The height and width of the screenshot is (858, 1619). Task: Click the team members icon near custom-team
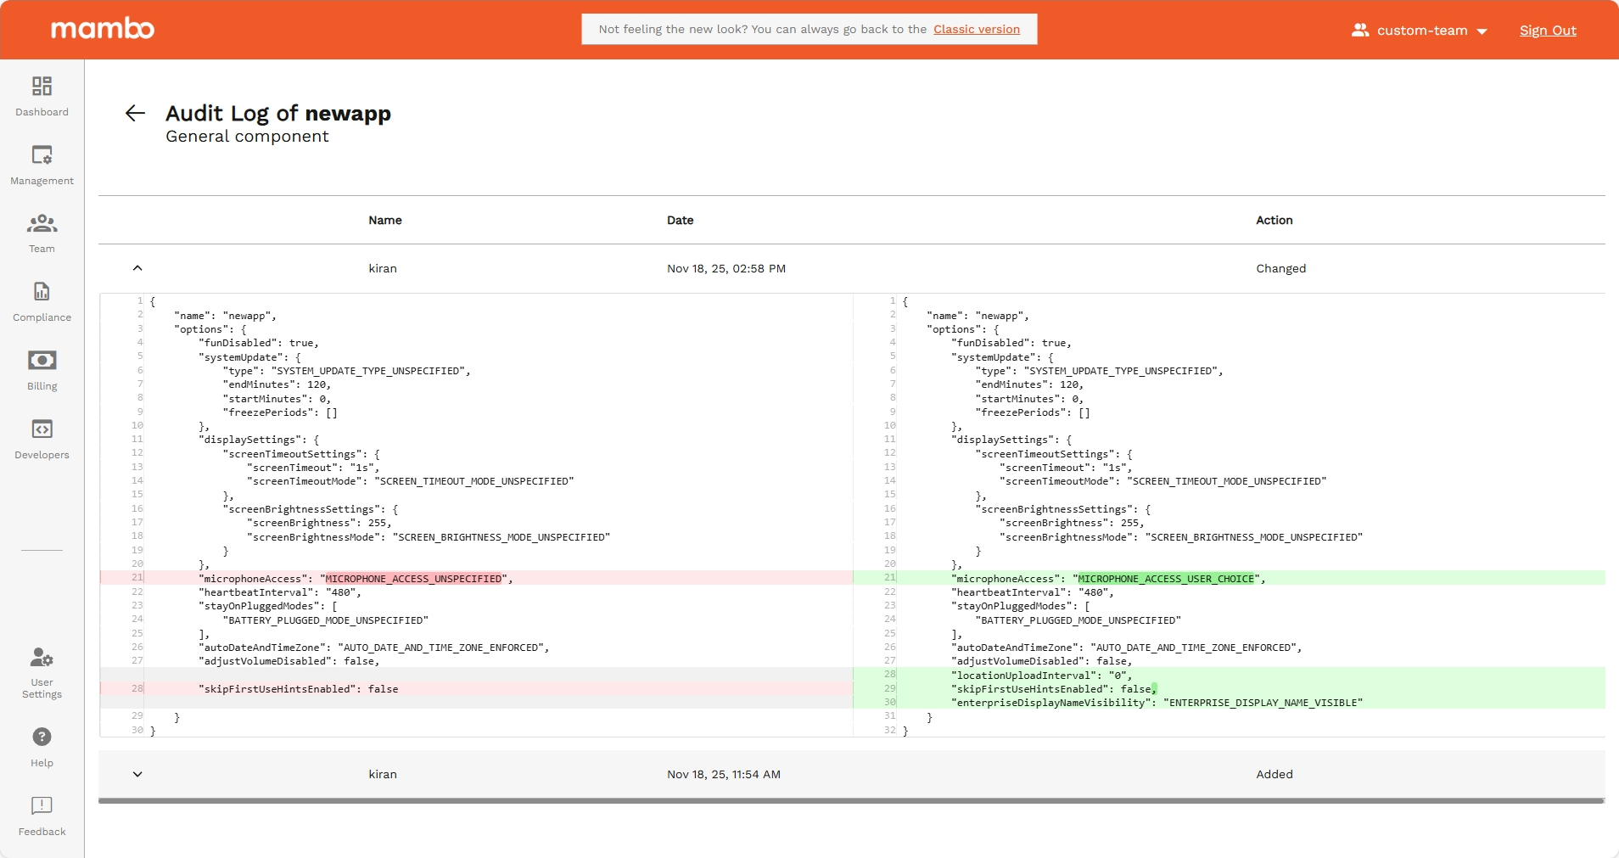pos(1360,30)
